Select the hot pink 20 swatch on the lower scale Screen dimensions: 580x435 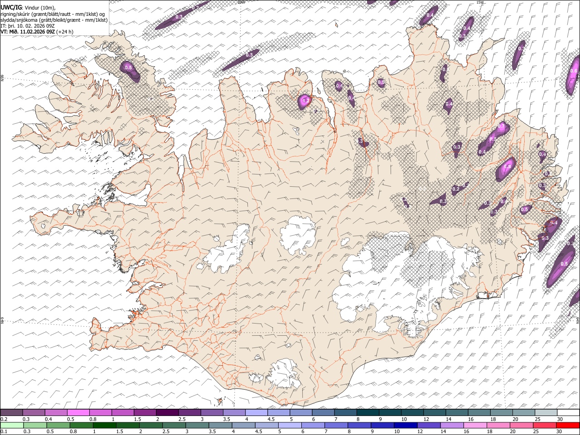pos(521,425)
